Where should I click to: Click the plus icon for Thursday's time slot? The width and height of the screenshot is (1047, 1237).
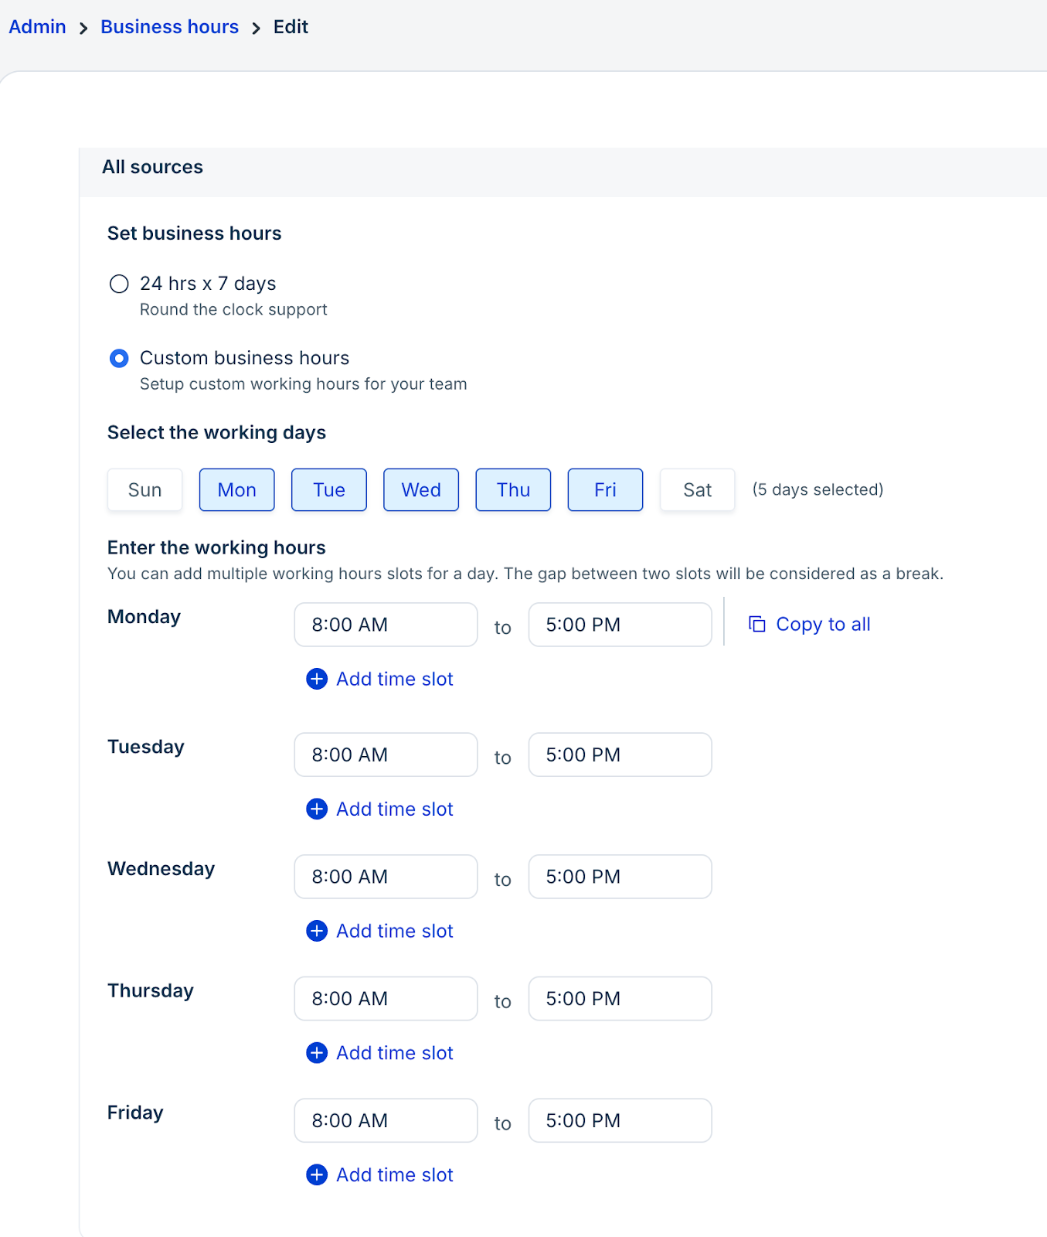pos(317,1053)
